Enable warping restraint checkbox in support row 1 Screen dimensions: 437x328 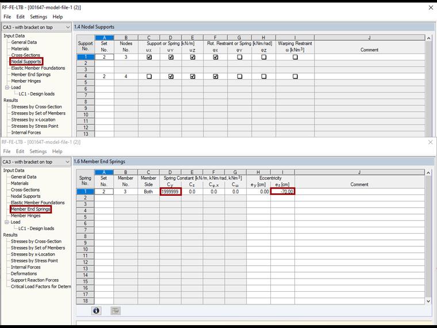[x=295, y=57]
